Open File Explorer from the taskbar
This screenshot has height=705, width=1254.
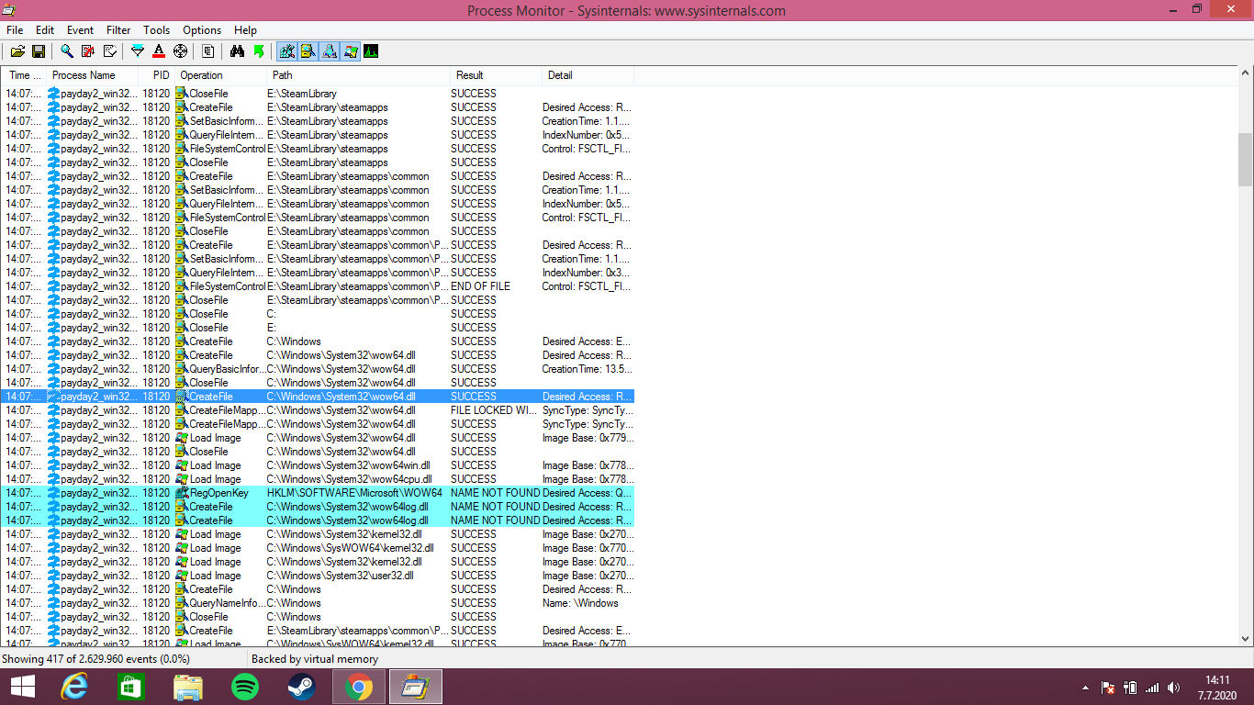(x=187, y=687)
